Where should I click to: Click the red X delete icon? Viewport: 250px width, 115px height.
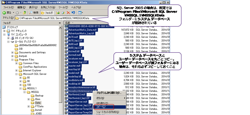(x=68, y=13)
